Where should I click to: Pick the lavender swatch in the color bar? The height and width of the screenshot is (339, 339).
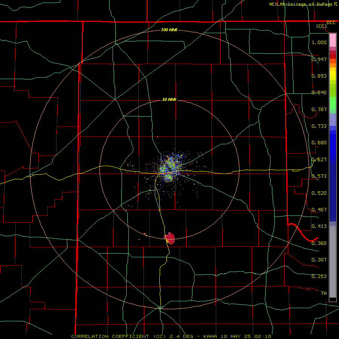click(x=333, y=119)
